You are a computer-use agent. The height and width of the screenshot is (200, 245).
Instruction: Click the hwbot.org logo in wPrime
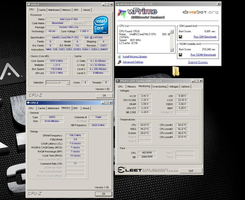tap(200, 12)
